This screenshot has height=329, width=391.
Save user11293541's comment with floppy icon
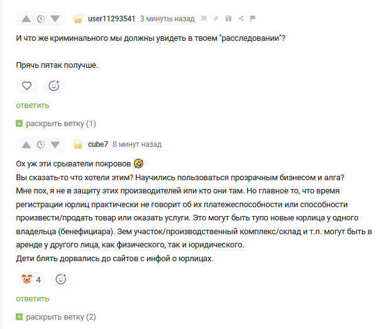tap(228, 19)
